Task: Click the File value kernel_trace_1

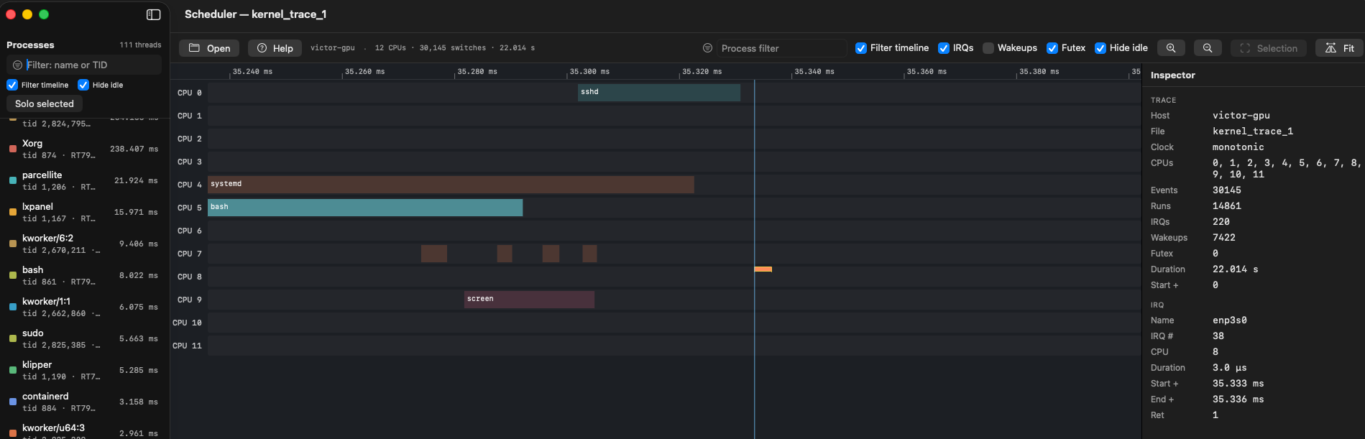Action: pos(1252,131)
